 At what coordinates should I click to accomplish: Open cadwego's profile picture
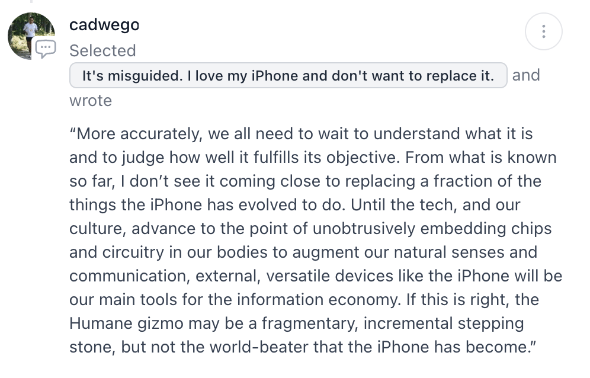tap(31, 36)
